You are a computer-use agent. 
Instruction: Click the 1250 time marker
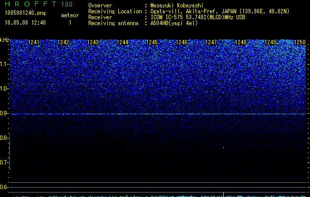click(300, 42)
